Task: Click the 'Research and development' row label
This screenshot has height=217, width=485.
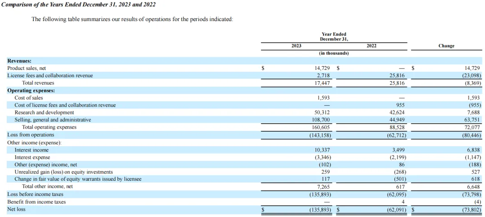Action: tap(44, 113)
